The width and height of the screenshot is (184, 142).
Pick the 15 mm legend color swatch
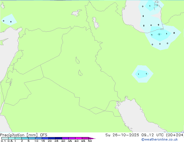[x=45, y=138]
